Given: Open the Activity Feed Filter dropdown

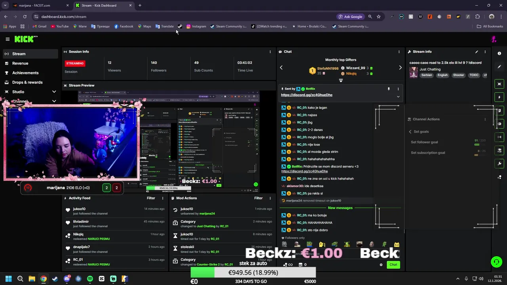Looking at the screenshot, I should point(151,198).
